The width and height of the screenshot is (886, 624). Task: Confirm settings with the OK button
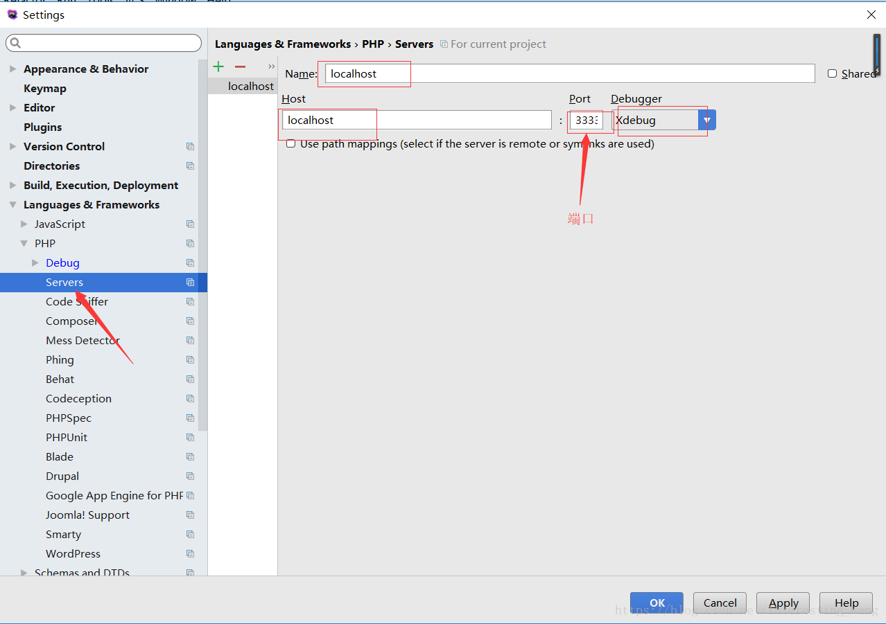[657, 603]
